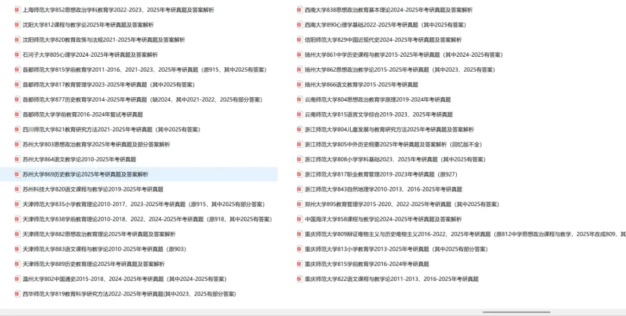This screenshot has width=626, height=316.
Task: Select the PDF icon beside 天津师范大学835小学教育理论
Action: 17,204
